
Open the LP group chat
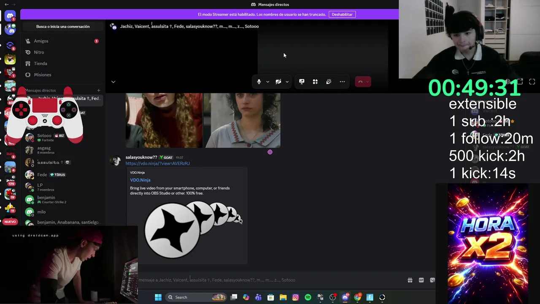62,187
